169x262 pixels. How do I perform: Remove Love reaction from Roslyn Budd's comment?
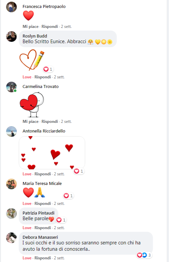coord(27,77)
